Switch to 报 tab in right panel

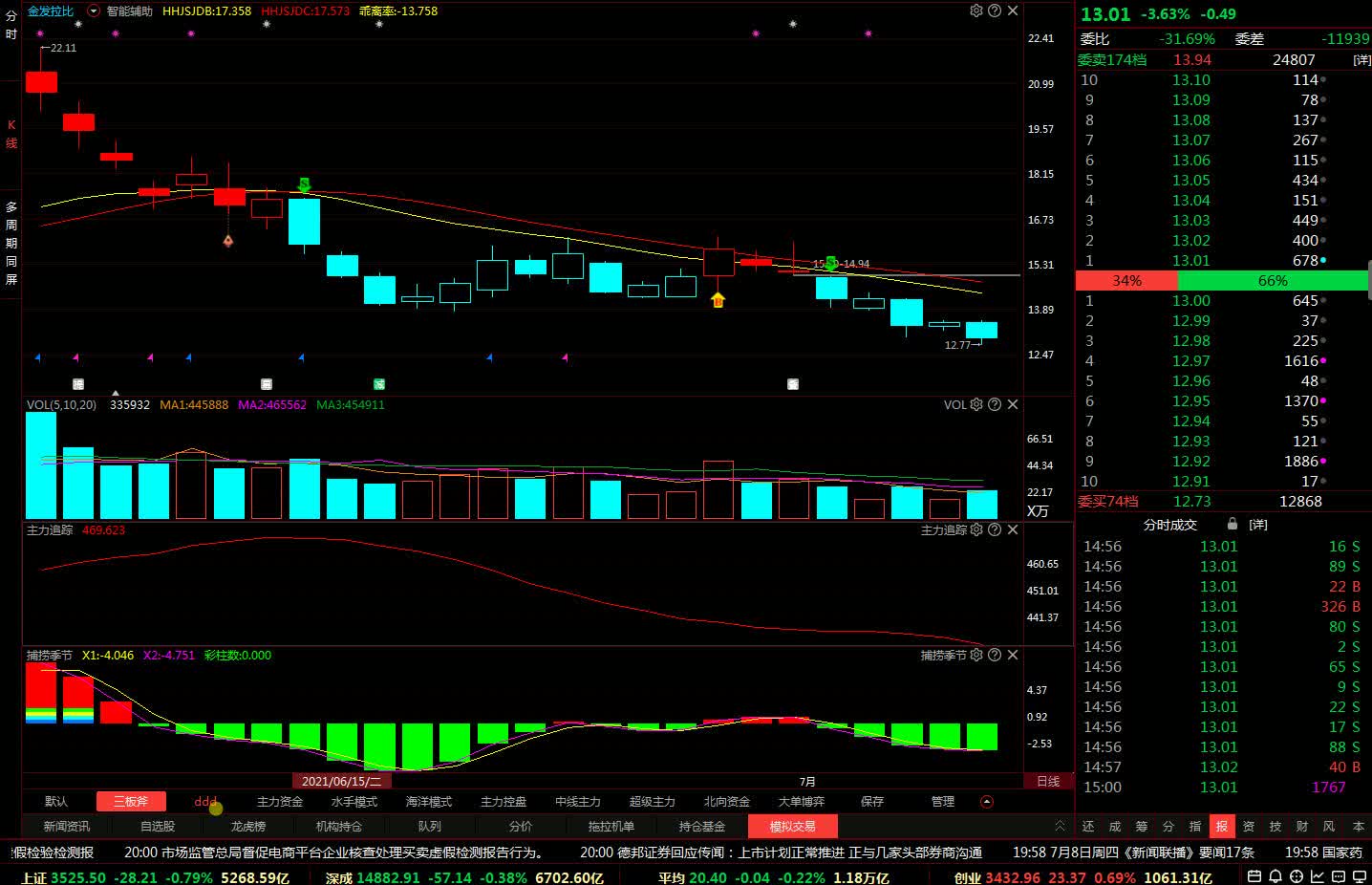1222,826
